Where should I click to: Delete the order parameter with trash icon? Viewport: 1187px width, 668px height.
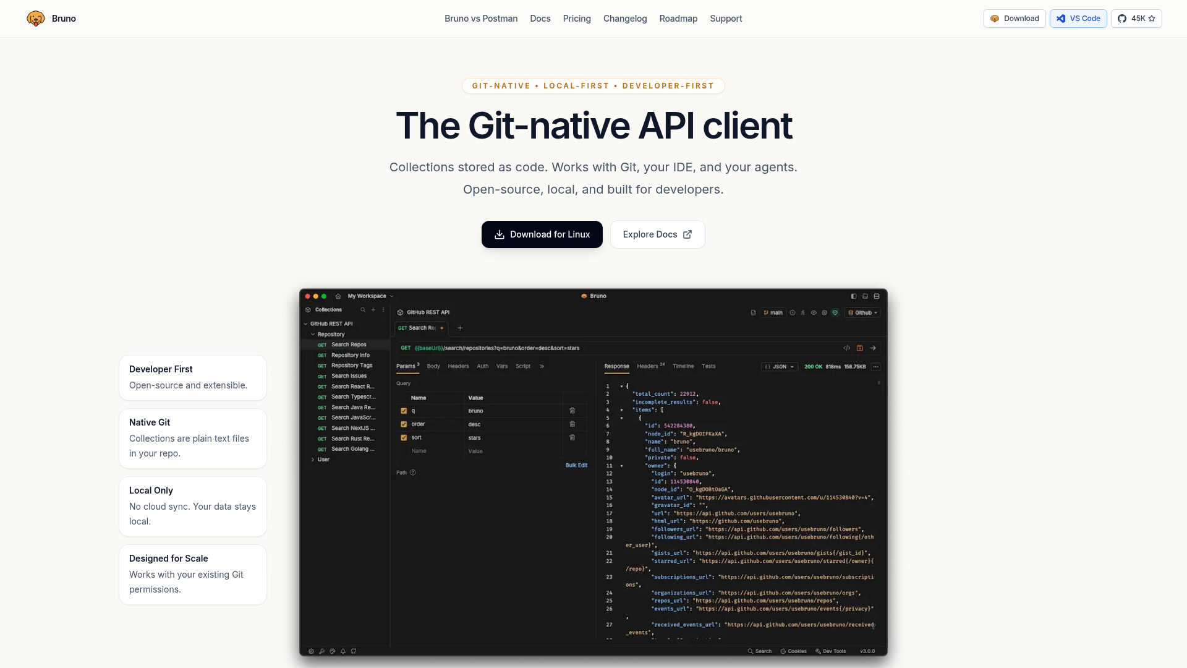coord(572,424)
